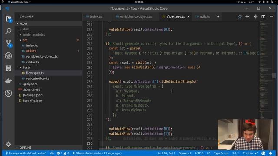Open the notifications bell
278x156 pixels.
(x=271, y=153)
